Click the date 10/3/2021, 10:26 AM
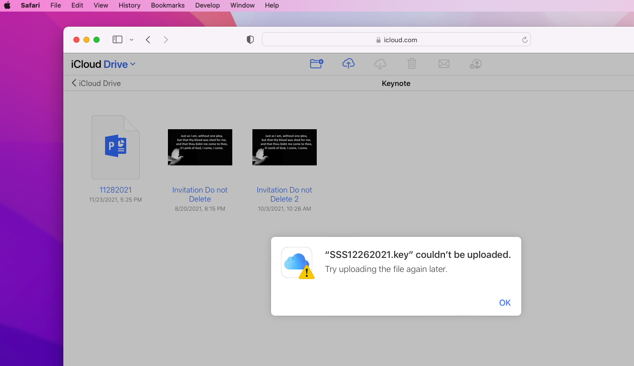 (285, 209)
